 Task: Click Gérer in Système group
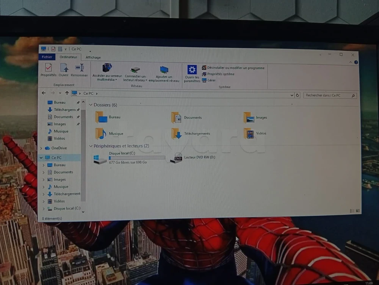click(x=208, y=80)
